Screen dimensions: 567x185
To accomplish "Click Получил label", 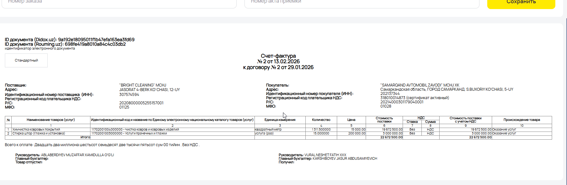I will [287, 162].
